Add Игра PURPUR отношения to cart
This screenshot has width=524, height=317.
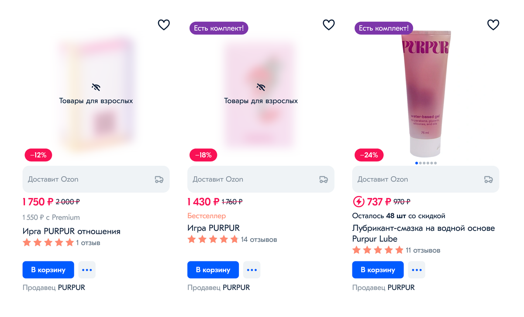tap(48, 270)
